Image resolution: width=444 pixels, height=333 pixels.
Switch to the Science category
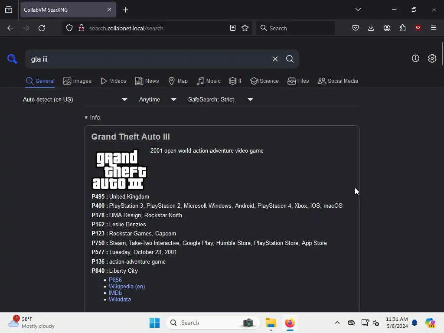tap(264, 81)
